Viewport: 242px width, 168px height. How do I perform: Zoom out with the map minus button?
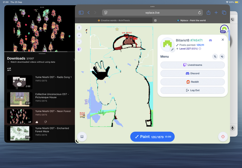(x=79, y=42)
